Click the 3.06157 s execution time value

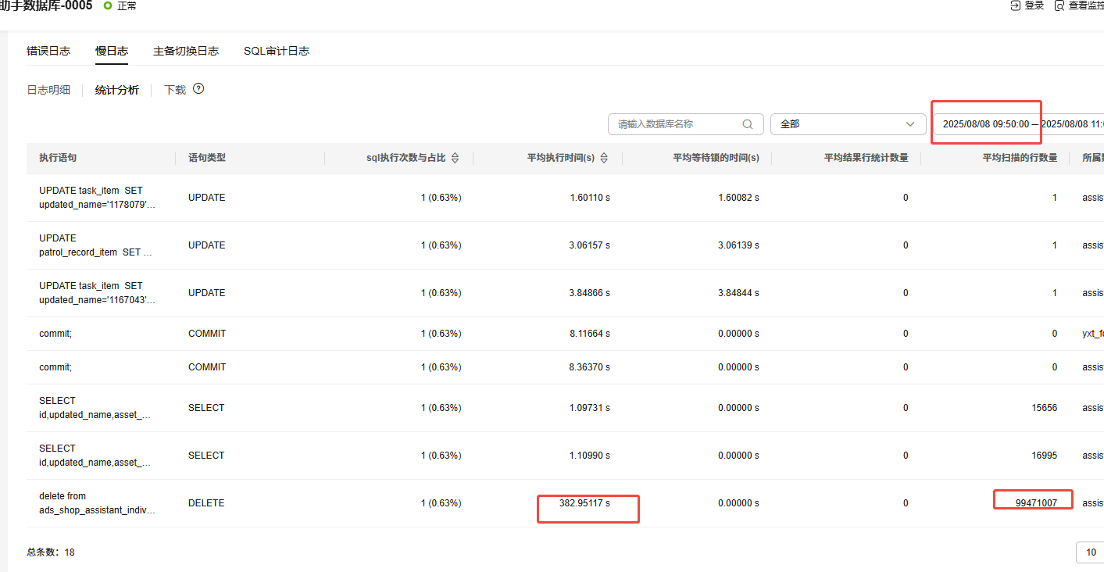tap(590, 245)
